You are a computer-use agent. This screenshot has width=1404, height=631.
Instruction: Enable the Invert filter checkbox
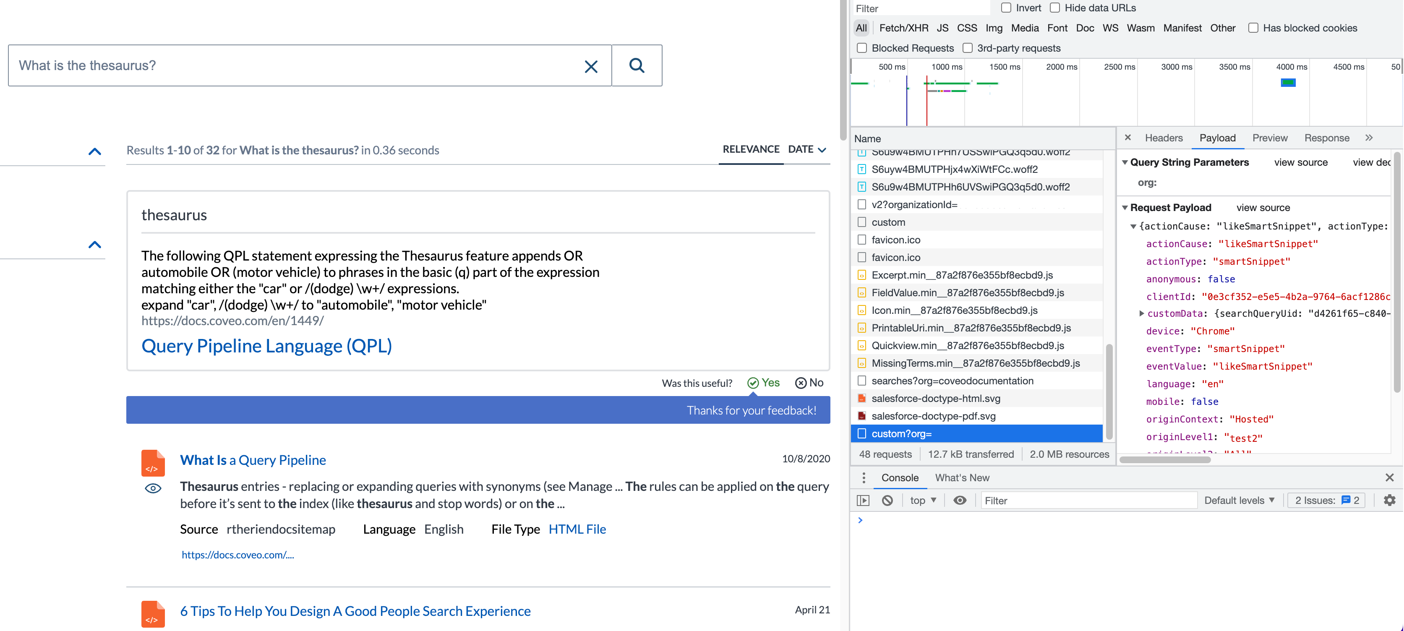(1006, 8)
